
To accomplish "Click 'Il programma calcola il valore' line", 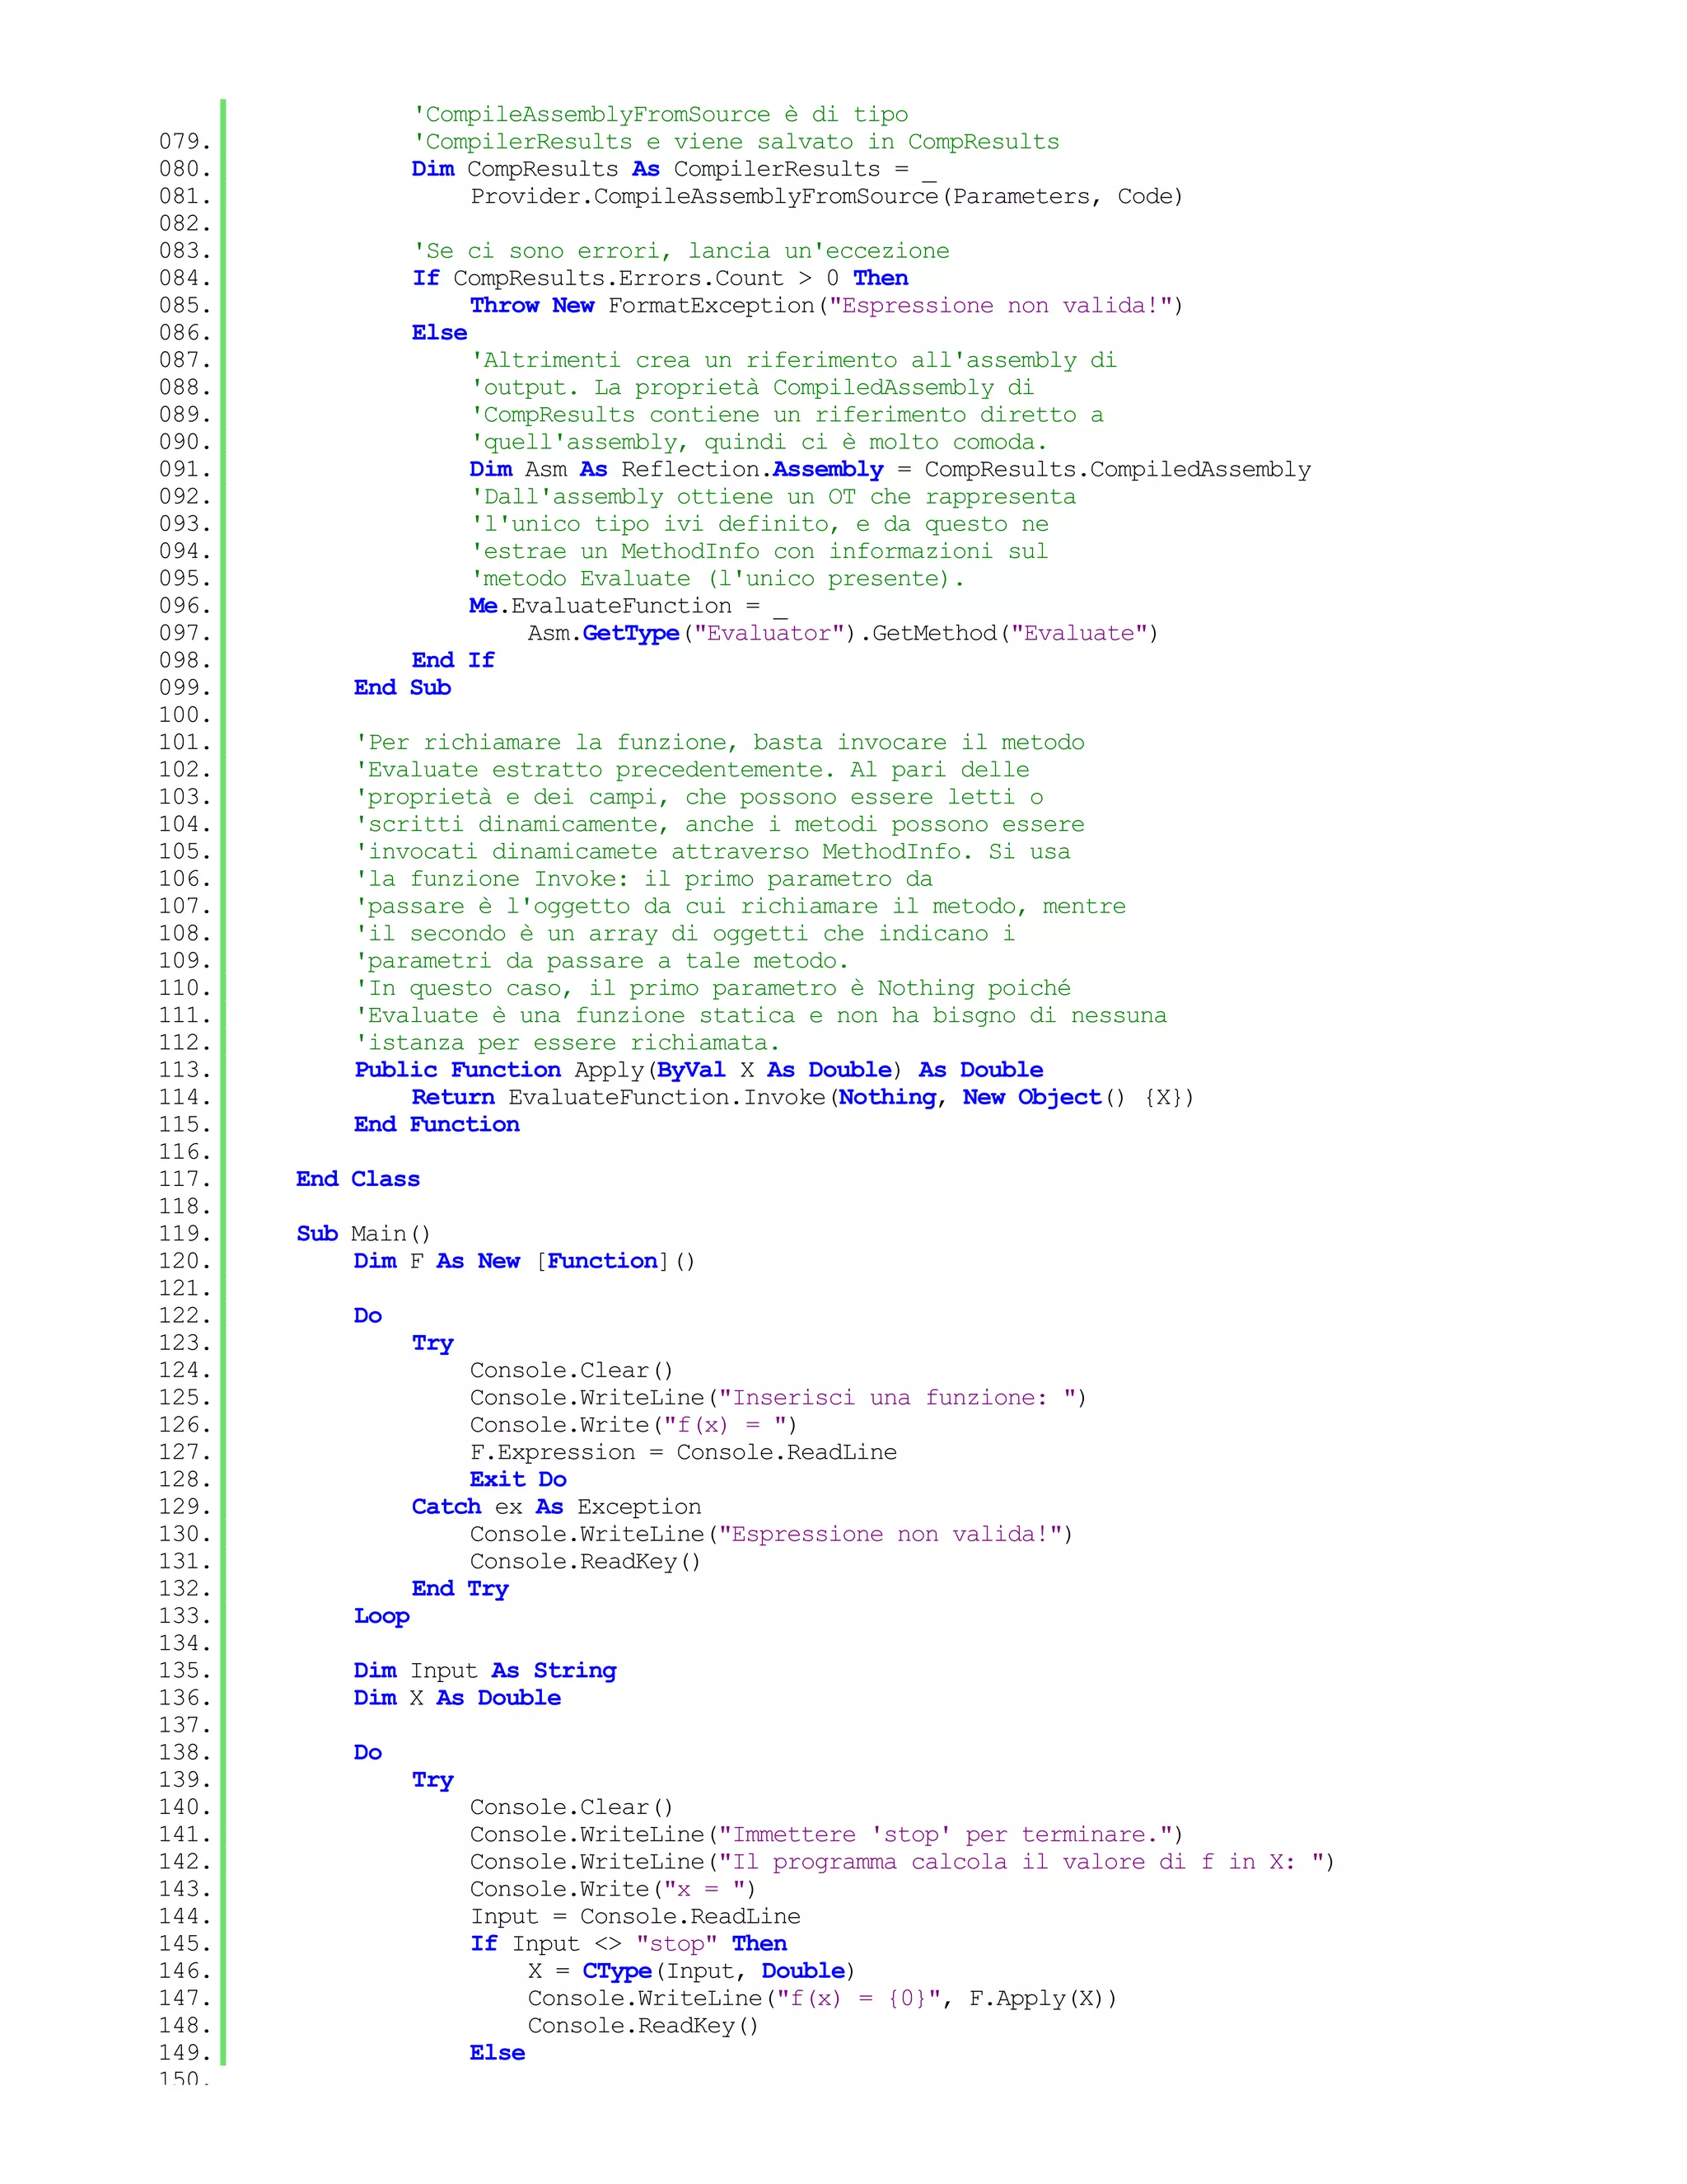I will 903,1862.
